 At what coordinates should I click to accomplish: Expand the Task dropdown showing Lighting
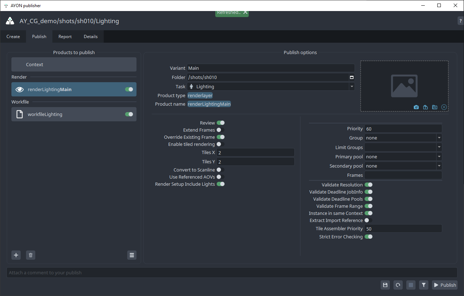(x=352, y=86)
